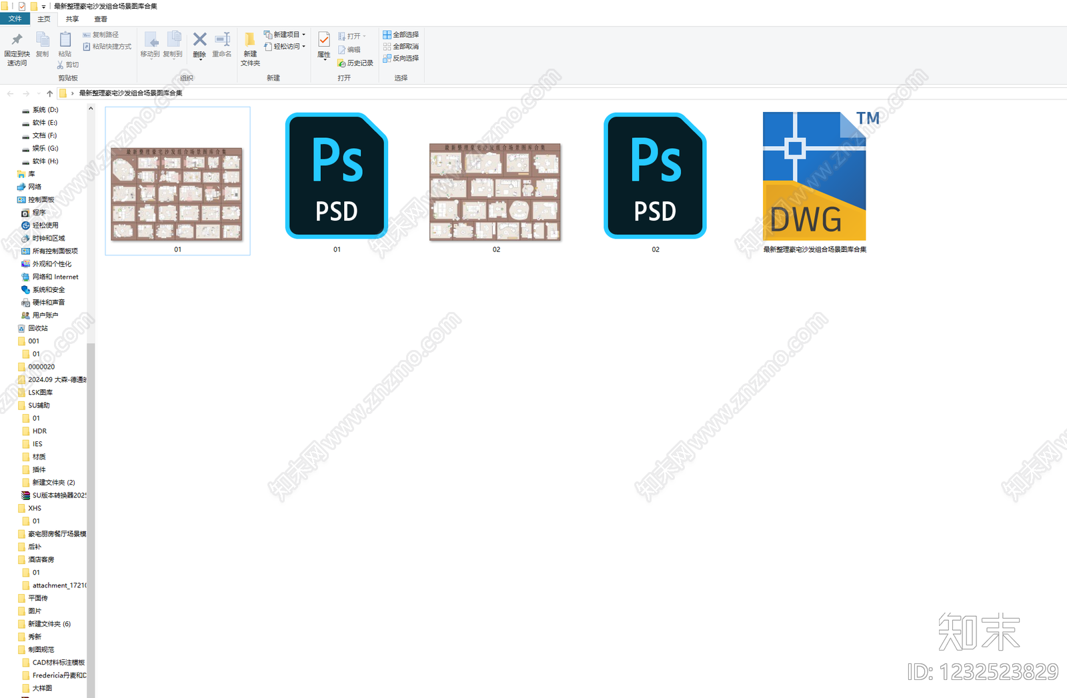Screen dimensions: 1067x698
Task: Click the Properties (属性) checkmark icon
Action: (324, 40)
